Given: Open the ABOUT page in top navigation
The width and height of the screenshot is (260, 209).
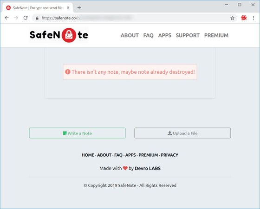Looking at the screenshot, I should (x=130, y=35).
